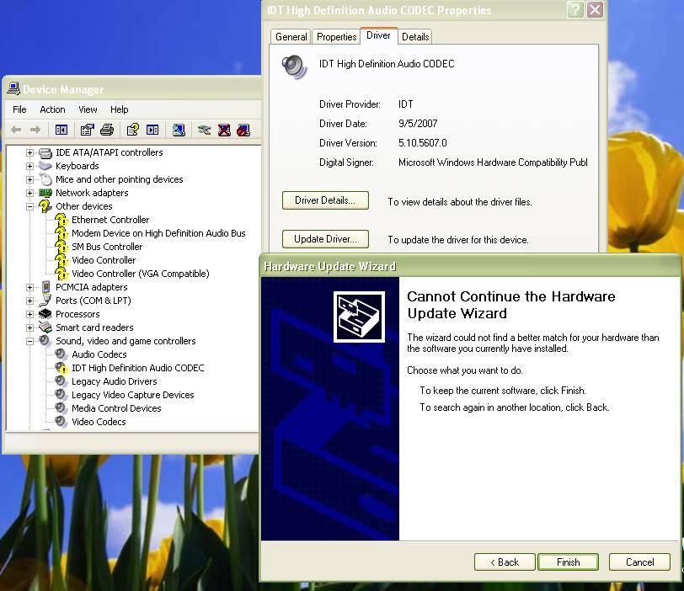Viewport: 684px width, 591px height.
Task: Open Properties via the toolbar properties icon
Action: pyautogui.click(x=88, y=130)
